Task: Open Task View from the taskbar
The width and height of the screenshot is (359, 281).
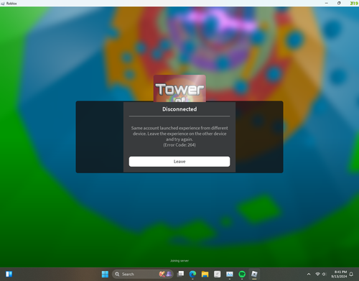Action: click(180, 274)
